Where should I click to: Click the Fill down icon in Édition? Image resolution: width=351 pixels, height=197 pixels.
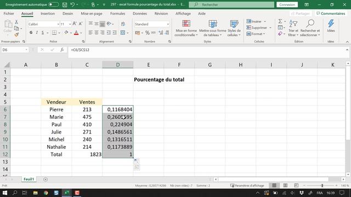(x=280, y=27)
